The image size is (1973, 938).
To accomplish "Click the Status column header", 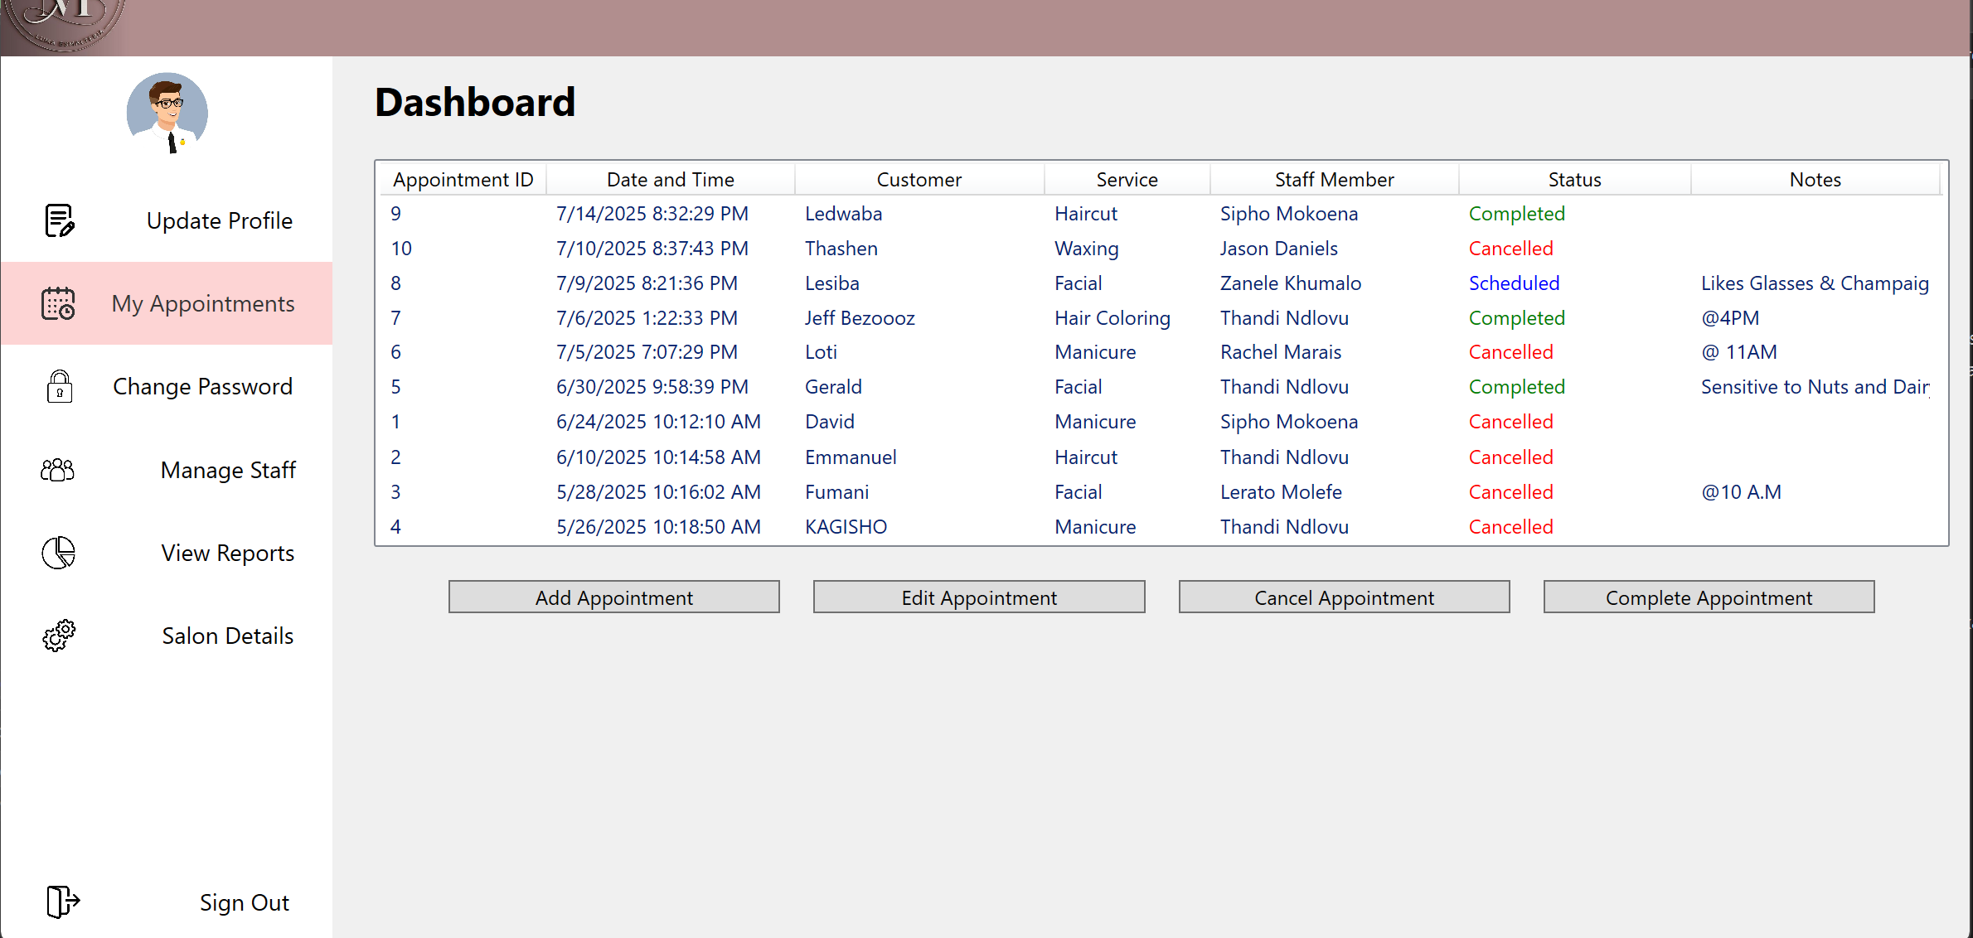I will point(1573,179).
